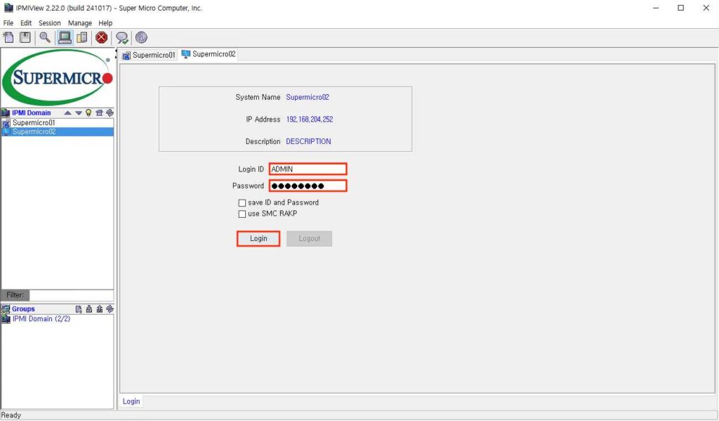
Task: Click the greyed-out Logout button
Action: click(309, 239)
